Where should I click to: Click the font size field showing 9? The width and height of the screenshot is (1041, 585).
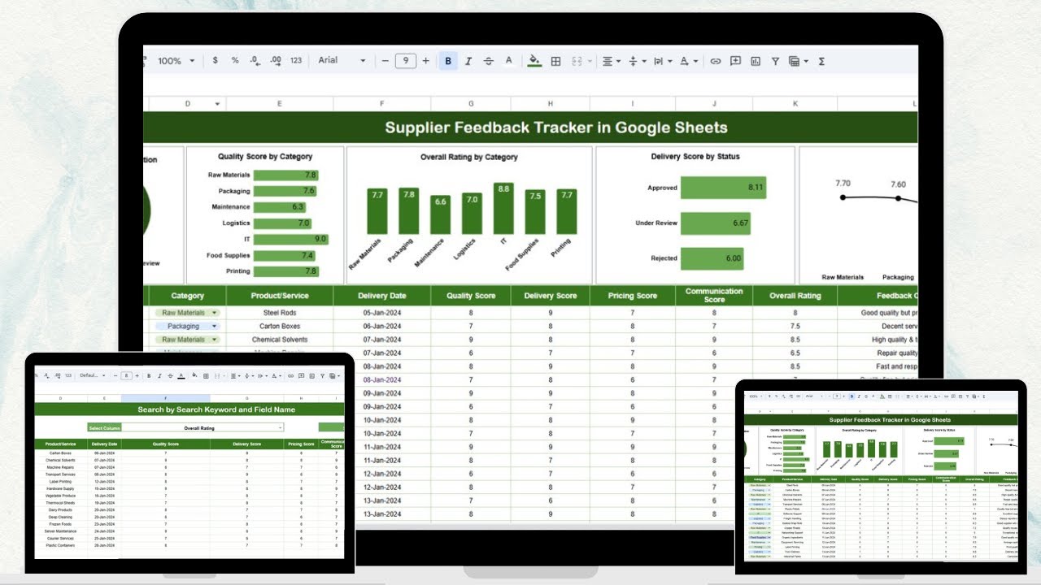[x=406, y=61]
